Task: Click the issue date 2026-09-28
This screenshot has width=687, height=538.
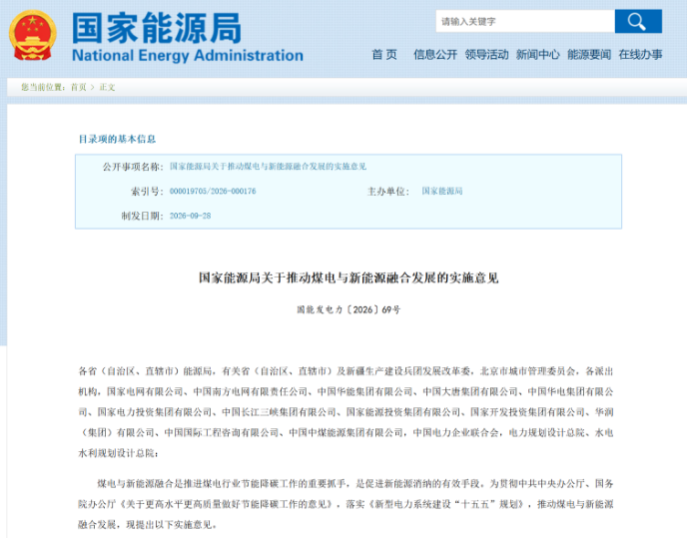Action: tap(190, 216)
